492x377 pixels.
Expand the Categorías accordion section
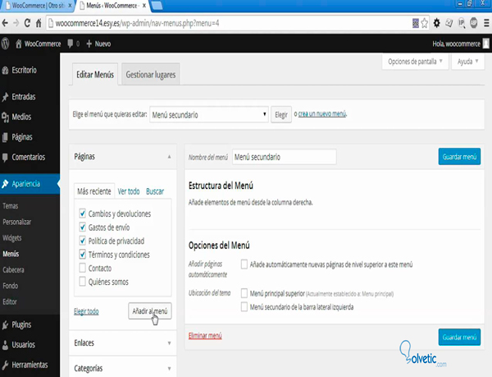[123, 368]
